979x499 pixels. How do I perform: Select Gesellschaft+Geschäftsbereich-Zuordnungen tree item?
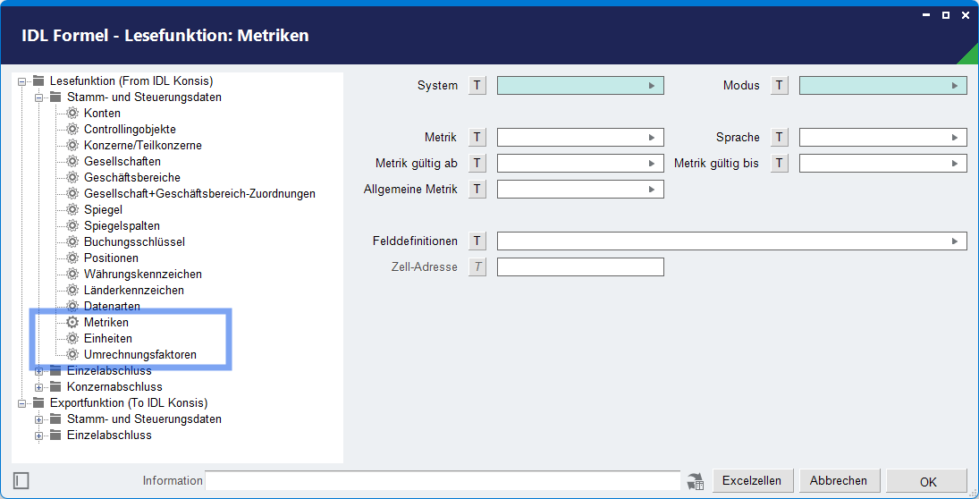199,193
